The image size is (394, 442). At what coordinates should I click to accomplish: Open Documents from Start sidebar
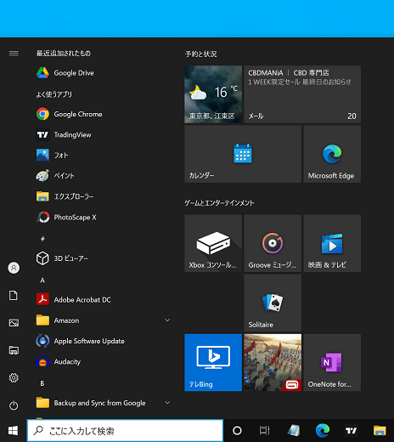[x=14, y=295]
